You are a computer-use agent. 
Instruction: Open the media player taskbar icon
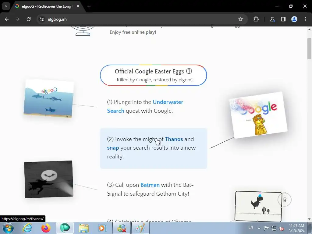[103, 228]
